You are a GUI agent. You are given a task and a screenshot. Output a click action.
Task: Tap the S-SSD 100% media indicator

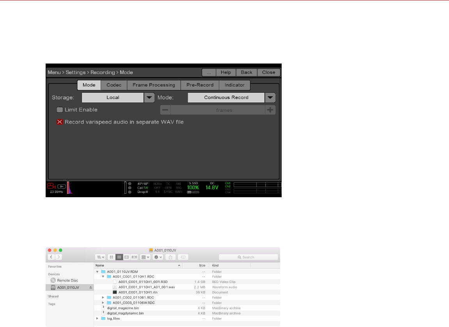pos(193,188)
